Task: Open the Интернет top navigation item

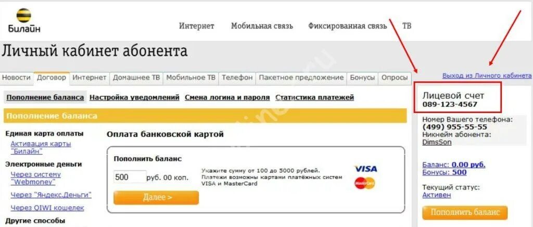Action: tap(197, 26)
